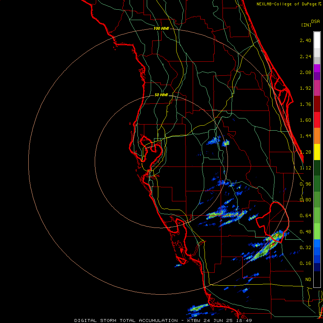This screenshot has width=323, height=323.
Task: Pick the white top legend swatch above 2.40
Action: [317, 40]
